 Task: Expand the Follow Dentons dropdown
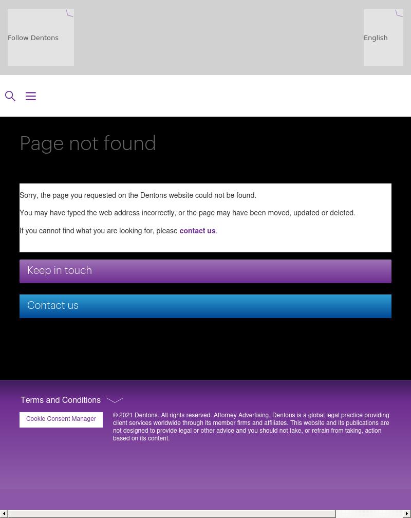pos(41,38)
